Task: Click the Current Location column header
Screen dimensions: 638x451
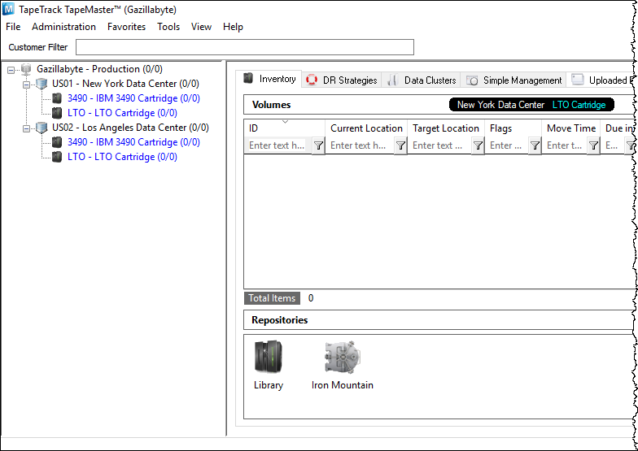Action: coord(366,128)
